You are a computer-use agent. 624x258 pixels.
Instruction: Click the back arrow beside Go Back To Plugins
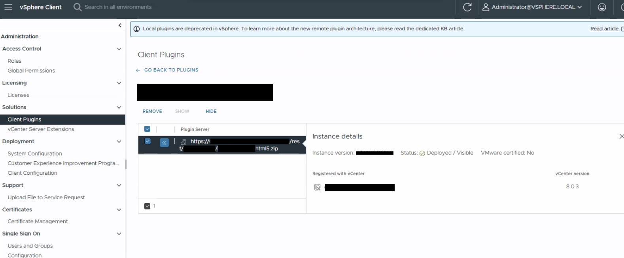pyautogui.click(x=138, y=70)
